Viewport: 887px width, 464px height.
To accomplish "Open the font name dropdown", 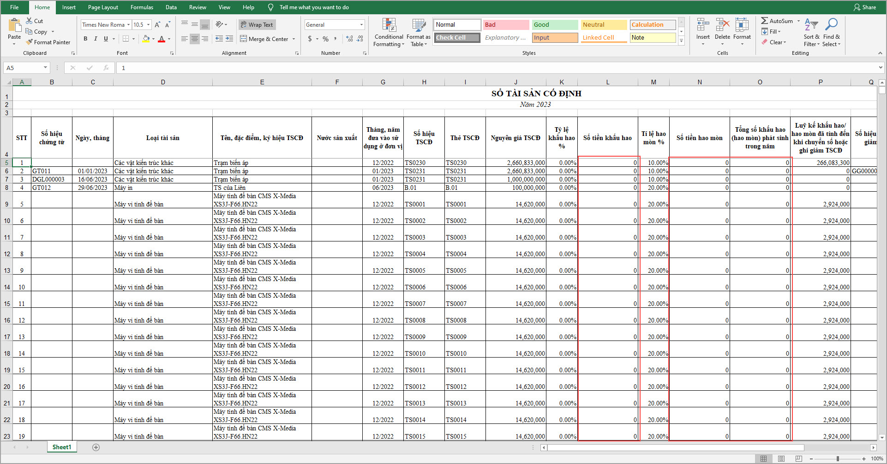I will click(x=128, y=25).
